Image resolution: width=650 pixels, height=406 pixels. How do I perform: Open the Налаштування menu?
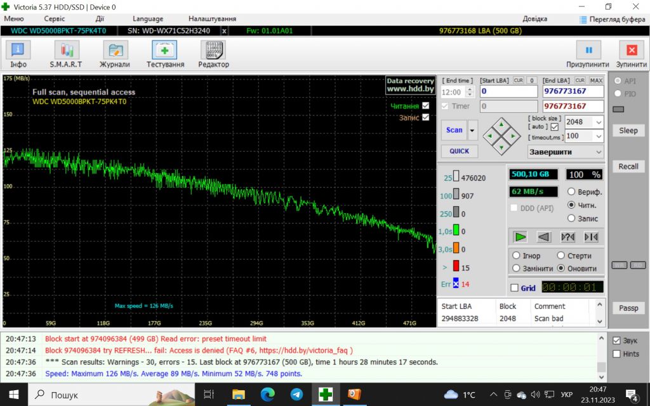coord(212,18)
